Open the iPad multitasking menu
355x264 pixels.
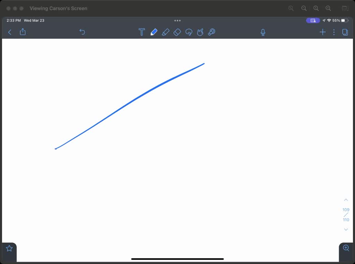(177, 20)
